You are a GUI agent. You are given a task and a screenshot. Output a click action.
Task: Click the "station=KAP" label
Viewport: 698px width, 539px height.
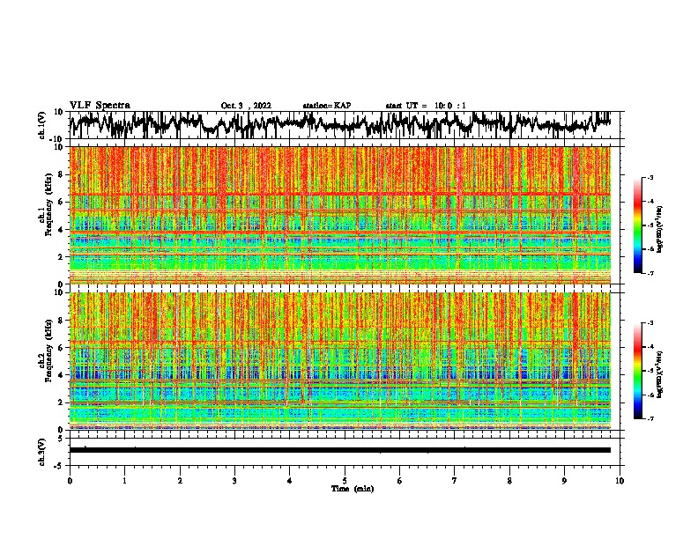(x=327, y=106)
